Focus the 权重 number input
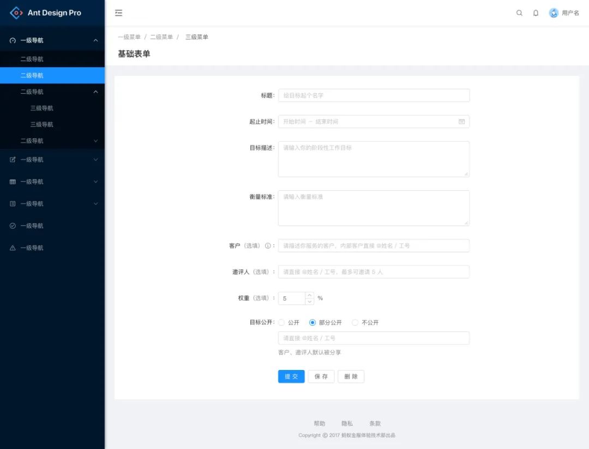The width and height of the screenshot is (589, 449). tap(291, 299)
